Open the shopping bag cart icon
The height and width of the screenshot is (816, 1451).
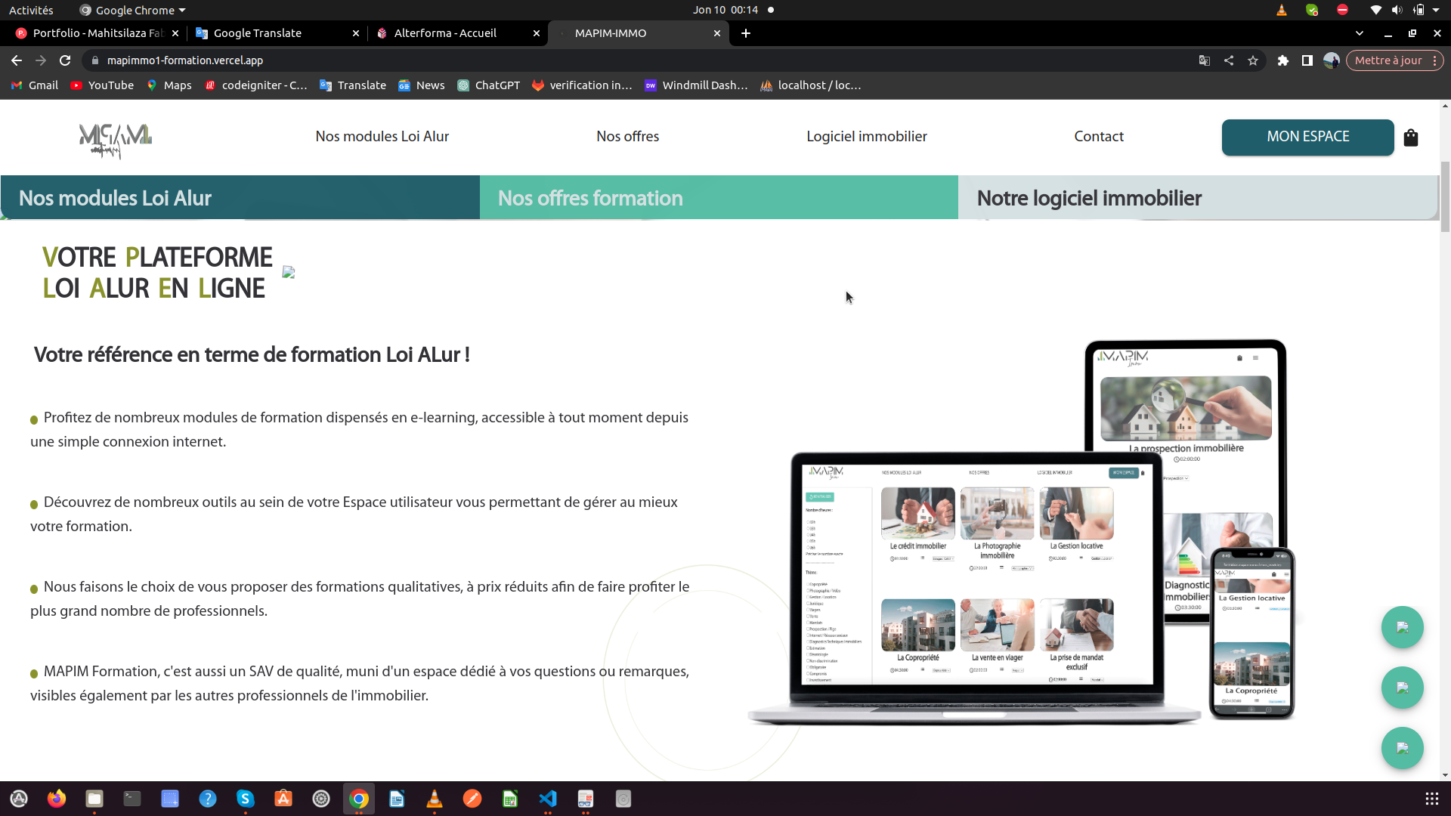1410,138
